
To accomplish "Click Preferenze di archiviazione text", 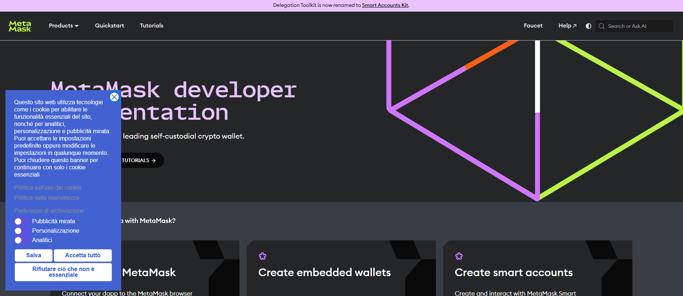I will click(49, 211).
